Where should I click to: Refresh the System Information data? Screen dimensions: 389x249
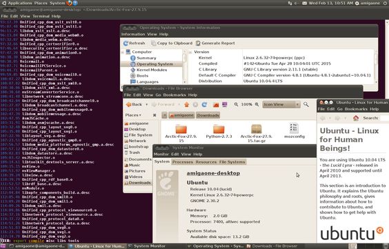[134, 43]
